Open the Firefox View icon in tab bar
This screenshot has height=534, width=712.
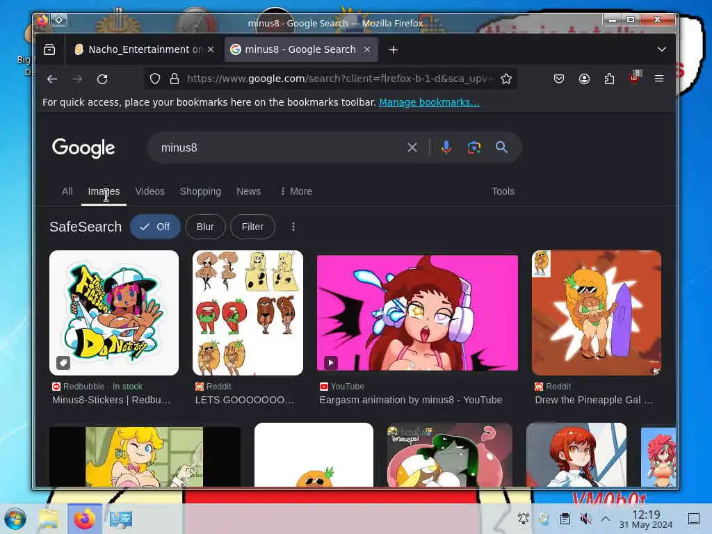pyautogui.click(x=49, y=49)
